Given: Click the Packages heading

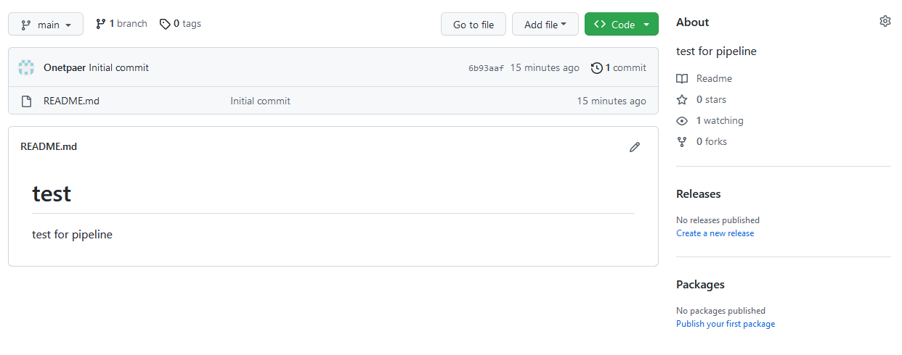Looking at the screenshot, I should pos(700,284).
